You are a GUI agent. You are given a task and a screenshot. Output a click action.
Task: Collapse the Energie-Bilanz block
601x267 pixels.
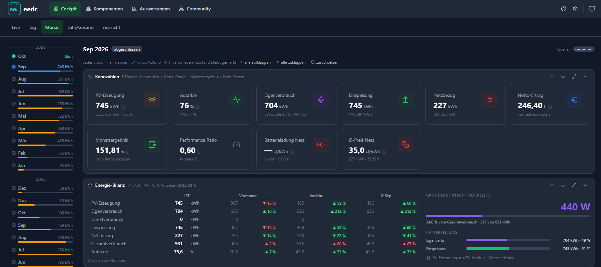tap(585, 185)
